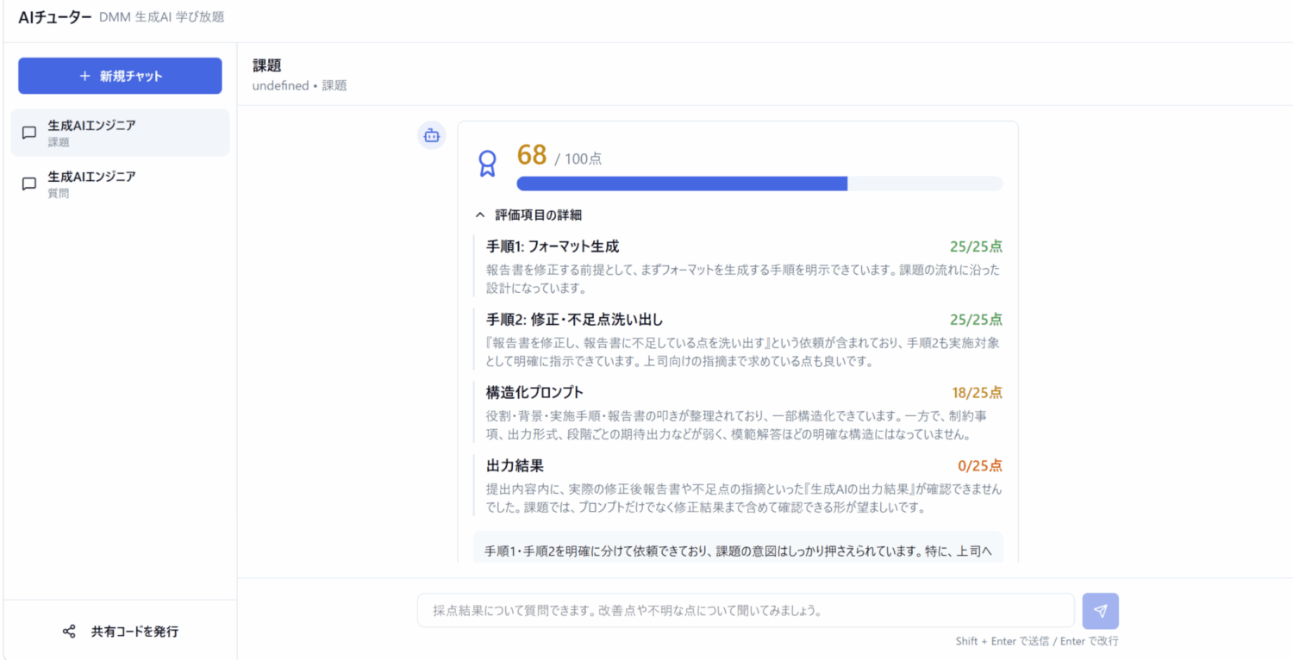Click the score progress bar

759,184
